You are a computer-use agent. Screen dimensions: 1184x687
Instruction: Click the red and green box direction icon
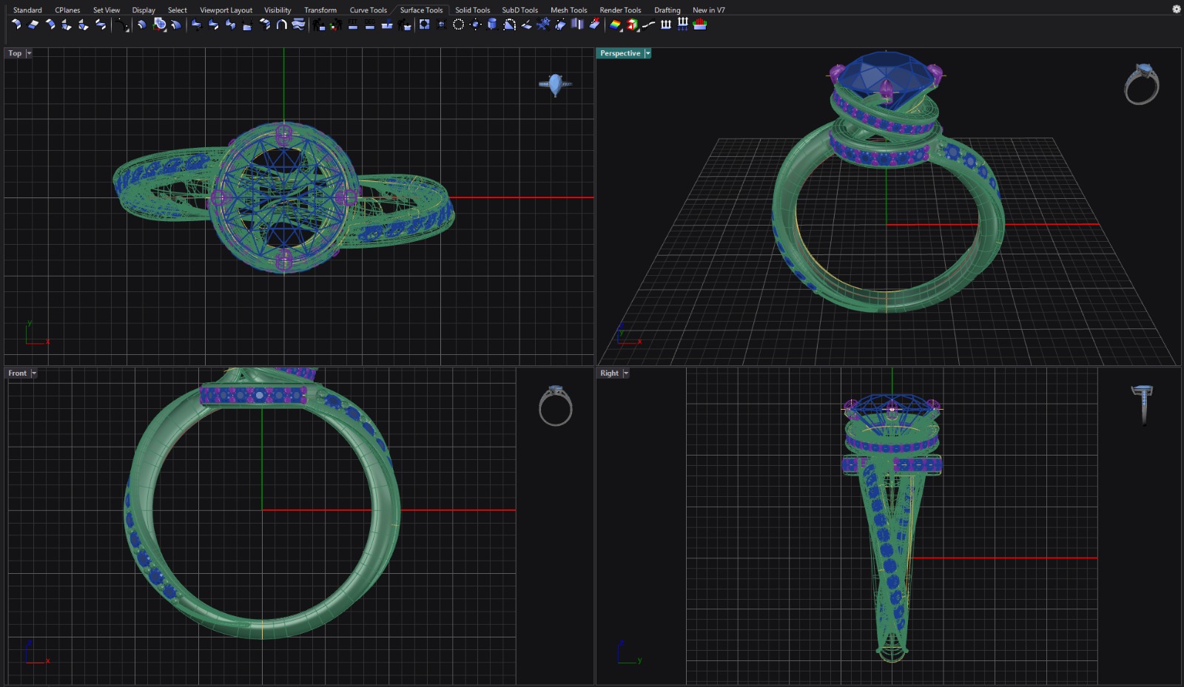tap(632, 24)
